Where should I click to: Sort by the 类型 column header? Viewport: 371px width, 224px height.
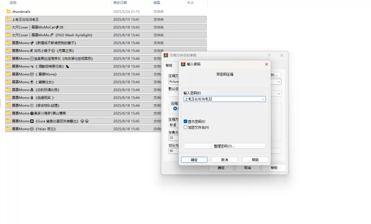tap(157, 3)
